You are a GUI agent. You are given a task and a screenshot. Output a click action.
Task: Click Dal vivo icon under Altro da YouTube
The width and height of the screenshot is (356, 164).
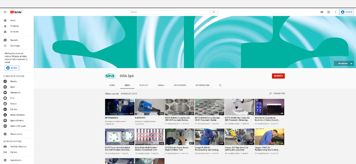point(5,152)
